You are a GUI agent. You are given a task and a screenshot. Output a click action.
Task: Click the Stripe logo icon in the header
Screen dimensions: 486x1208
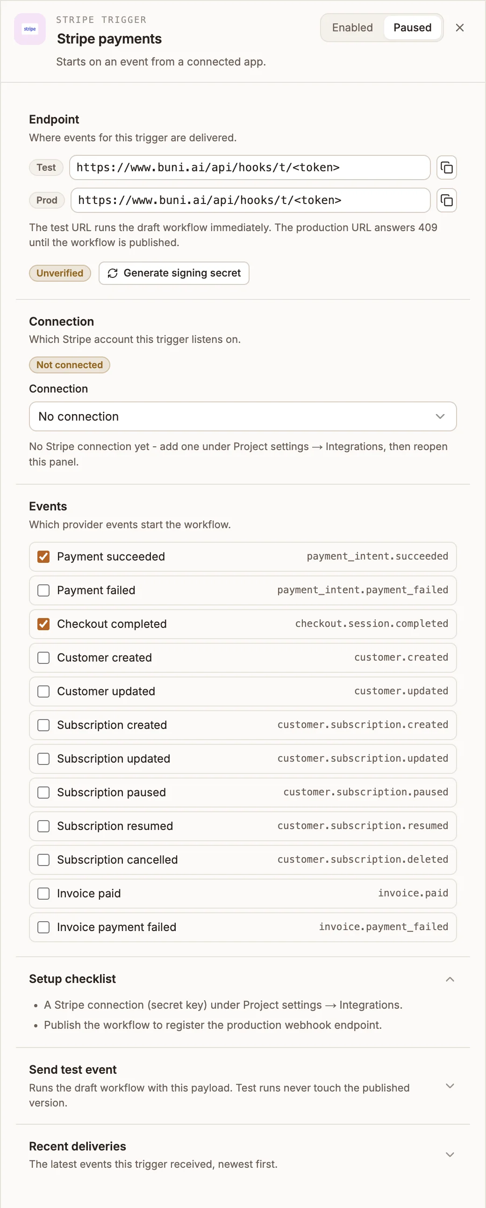(x=30, y=29)
